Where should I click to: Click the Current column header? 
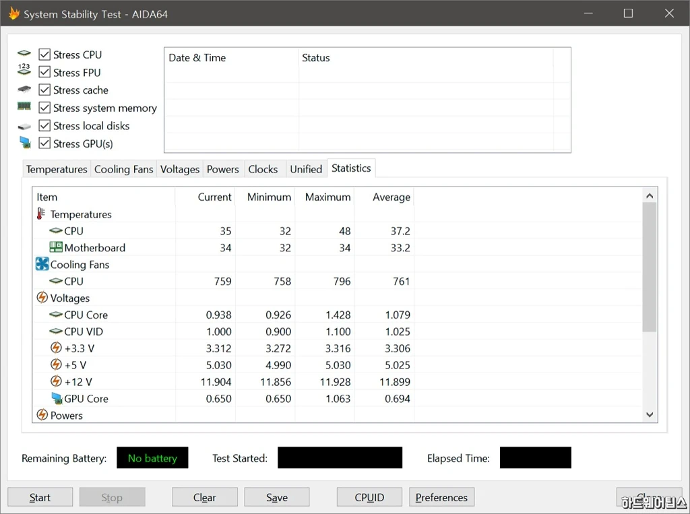click(x=205, y=197)
